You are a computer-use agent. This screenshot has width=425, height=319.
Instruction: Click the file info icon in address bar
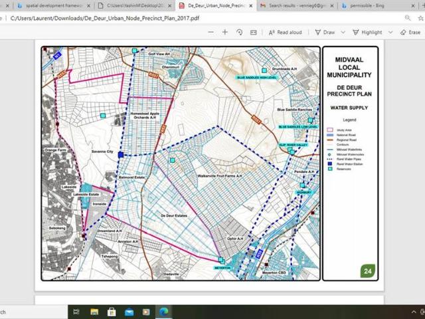click(x=5, y=18)
